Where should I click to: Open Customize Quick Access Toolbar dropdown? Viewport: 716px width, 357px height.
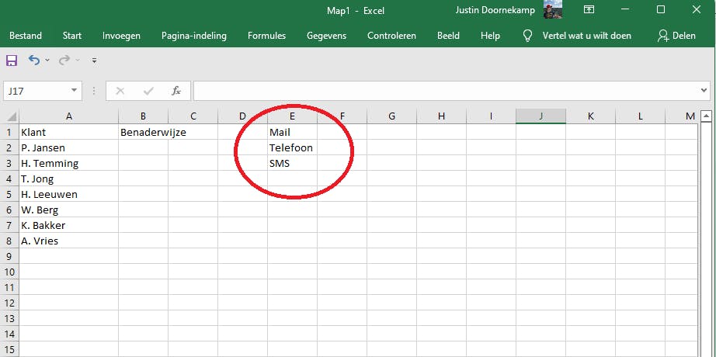coord(94,61)
